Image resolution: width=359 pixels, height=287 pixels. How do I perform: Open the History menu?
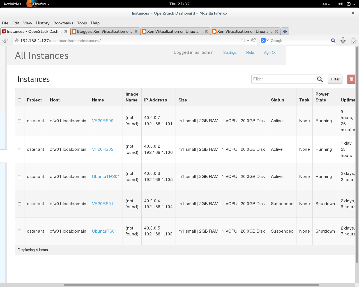[43, 23]
